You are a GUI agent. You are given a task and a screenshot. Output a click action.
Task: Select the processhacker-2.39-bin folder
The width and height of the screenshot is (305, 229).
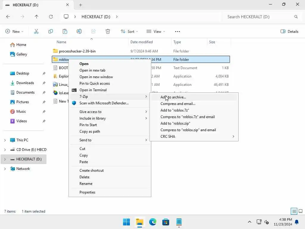[x=77, y=51]
